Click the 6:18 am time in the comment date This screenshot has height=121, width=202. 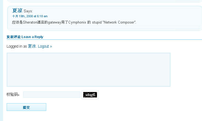click(42, 16)
